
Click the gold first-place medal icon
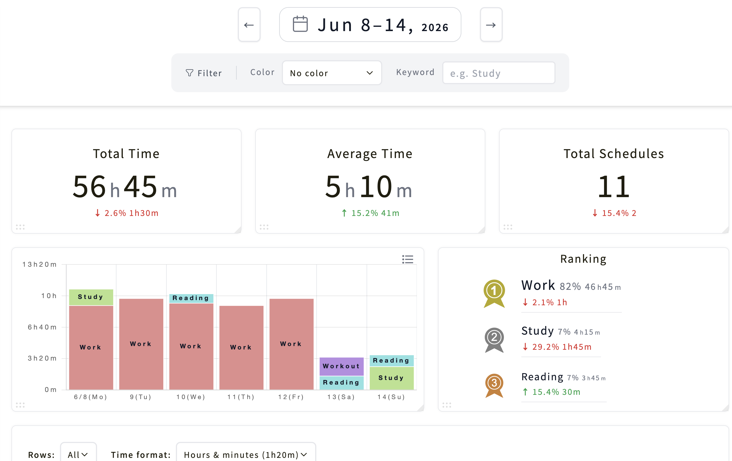[494, 294]
